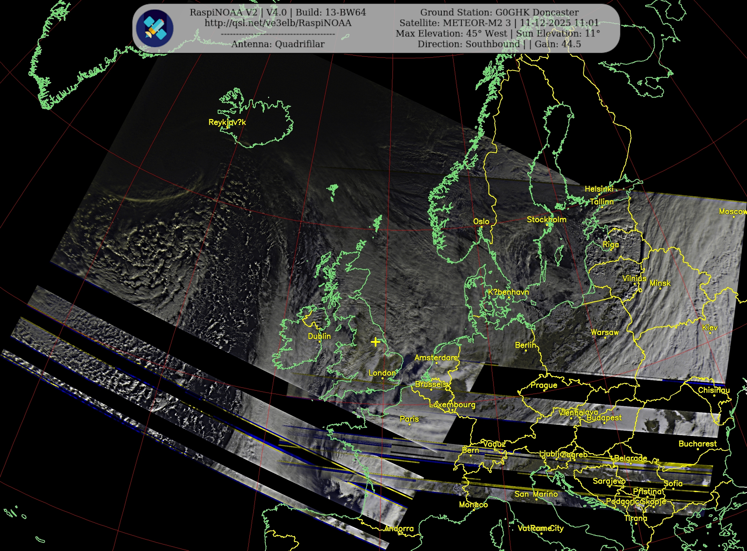Select the Helsinki city label
The image size is (747, 551).
(x=599, y=189)
